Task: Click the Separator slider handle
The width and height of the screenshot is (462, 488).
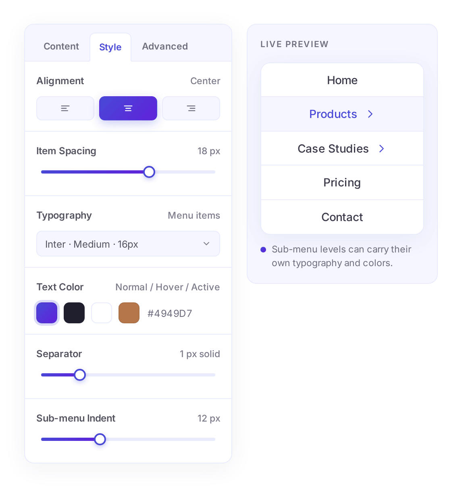Action: click(80, 375)
